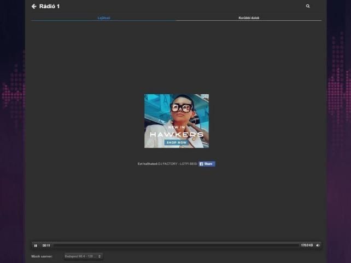Click the playback progress bar
The height and width of the screenshot is (263, 351).
pyautogui.click(x=175, y=245)
